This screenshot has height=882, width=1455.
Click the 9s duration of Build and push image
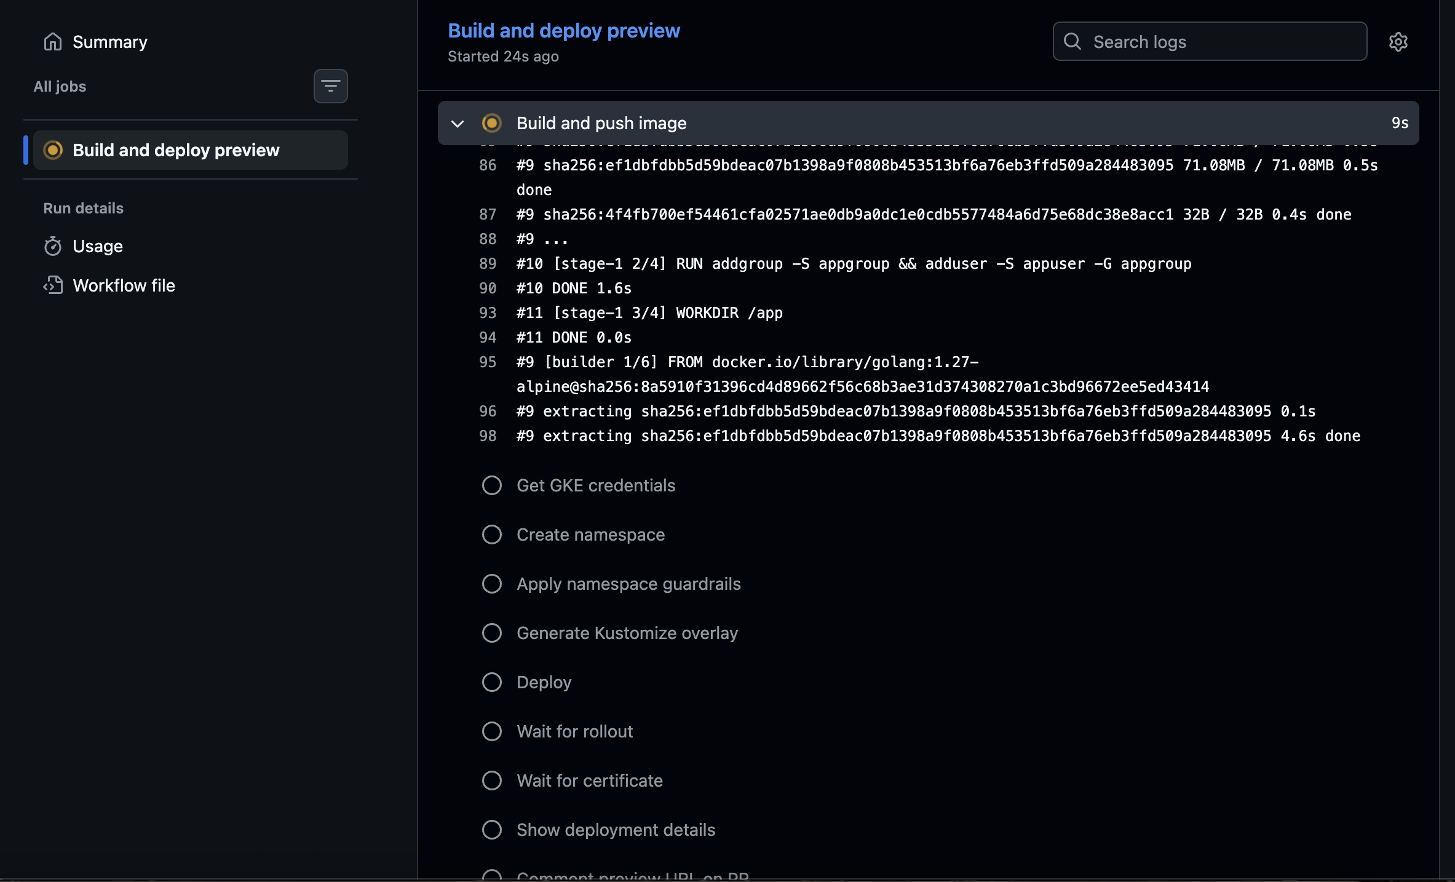tap(1400, 123)
